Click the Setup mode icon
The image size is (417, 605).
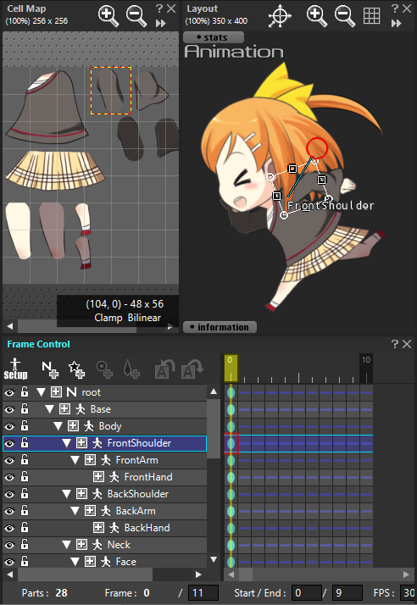pos(15,369)
